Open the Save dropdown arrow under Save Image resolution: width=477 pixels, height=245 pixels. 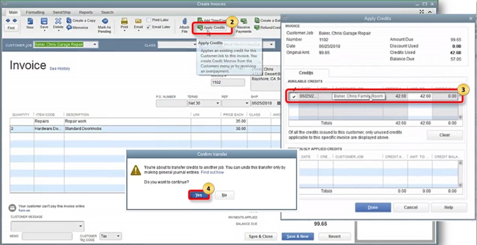[44, 31]
